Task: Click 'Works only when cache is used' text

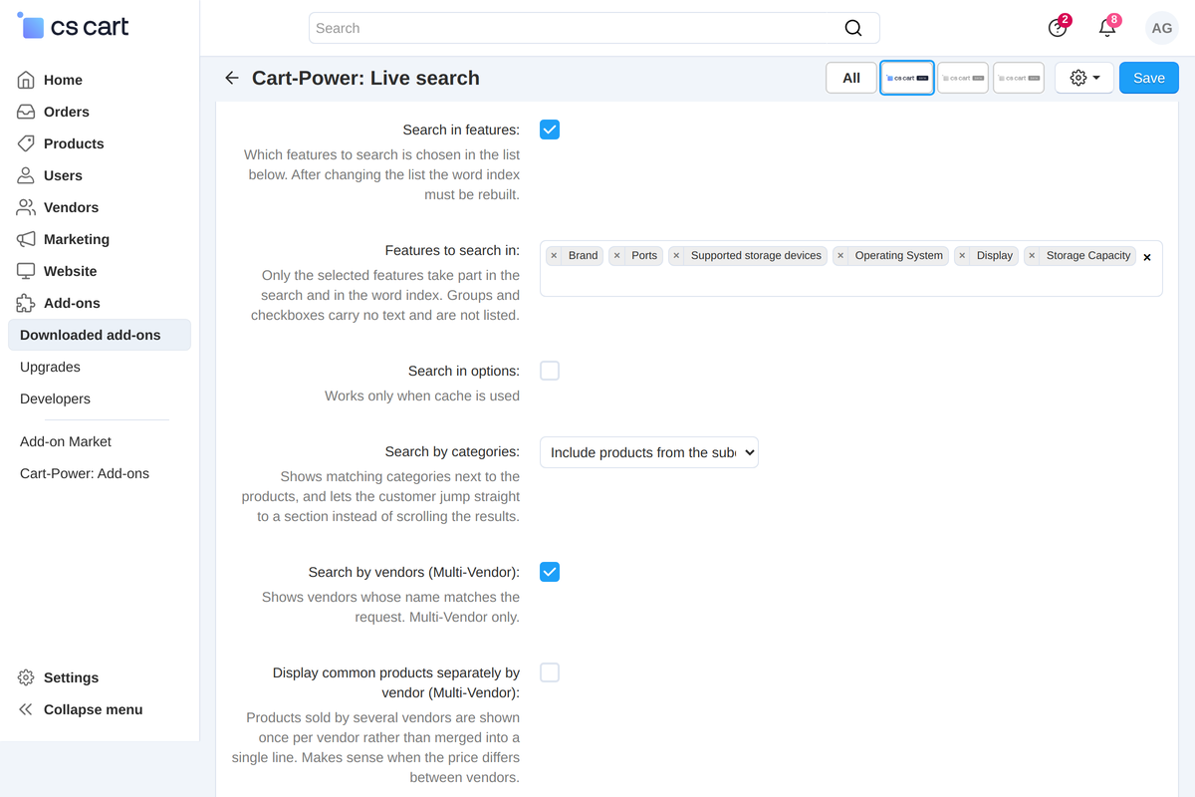Action: tap(422, 396)
